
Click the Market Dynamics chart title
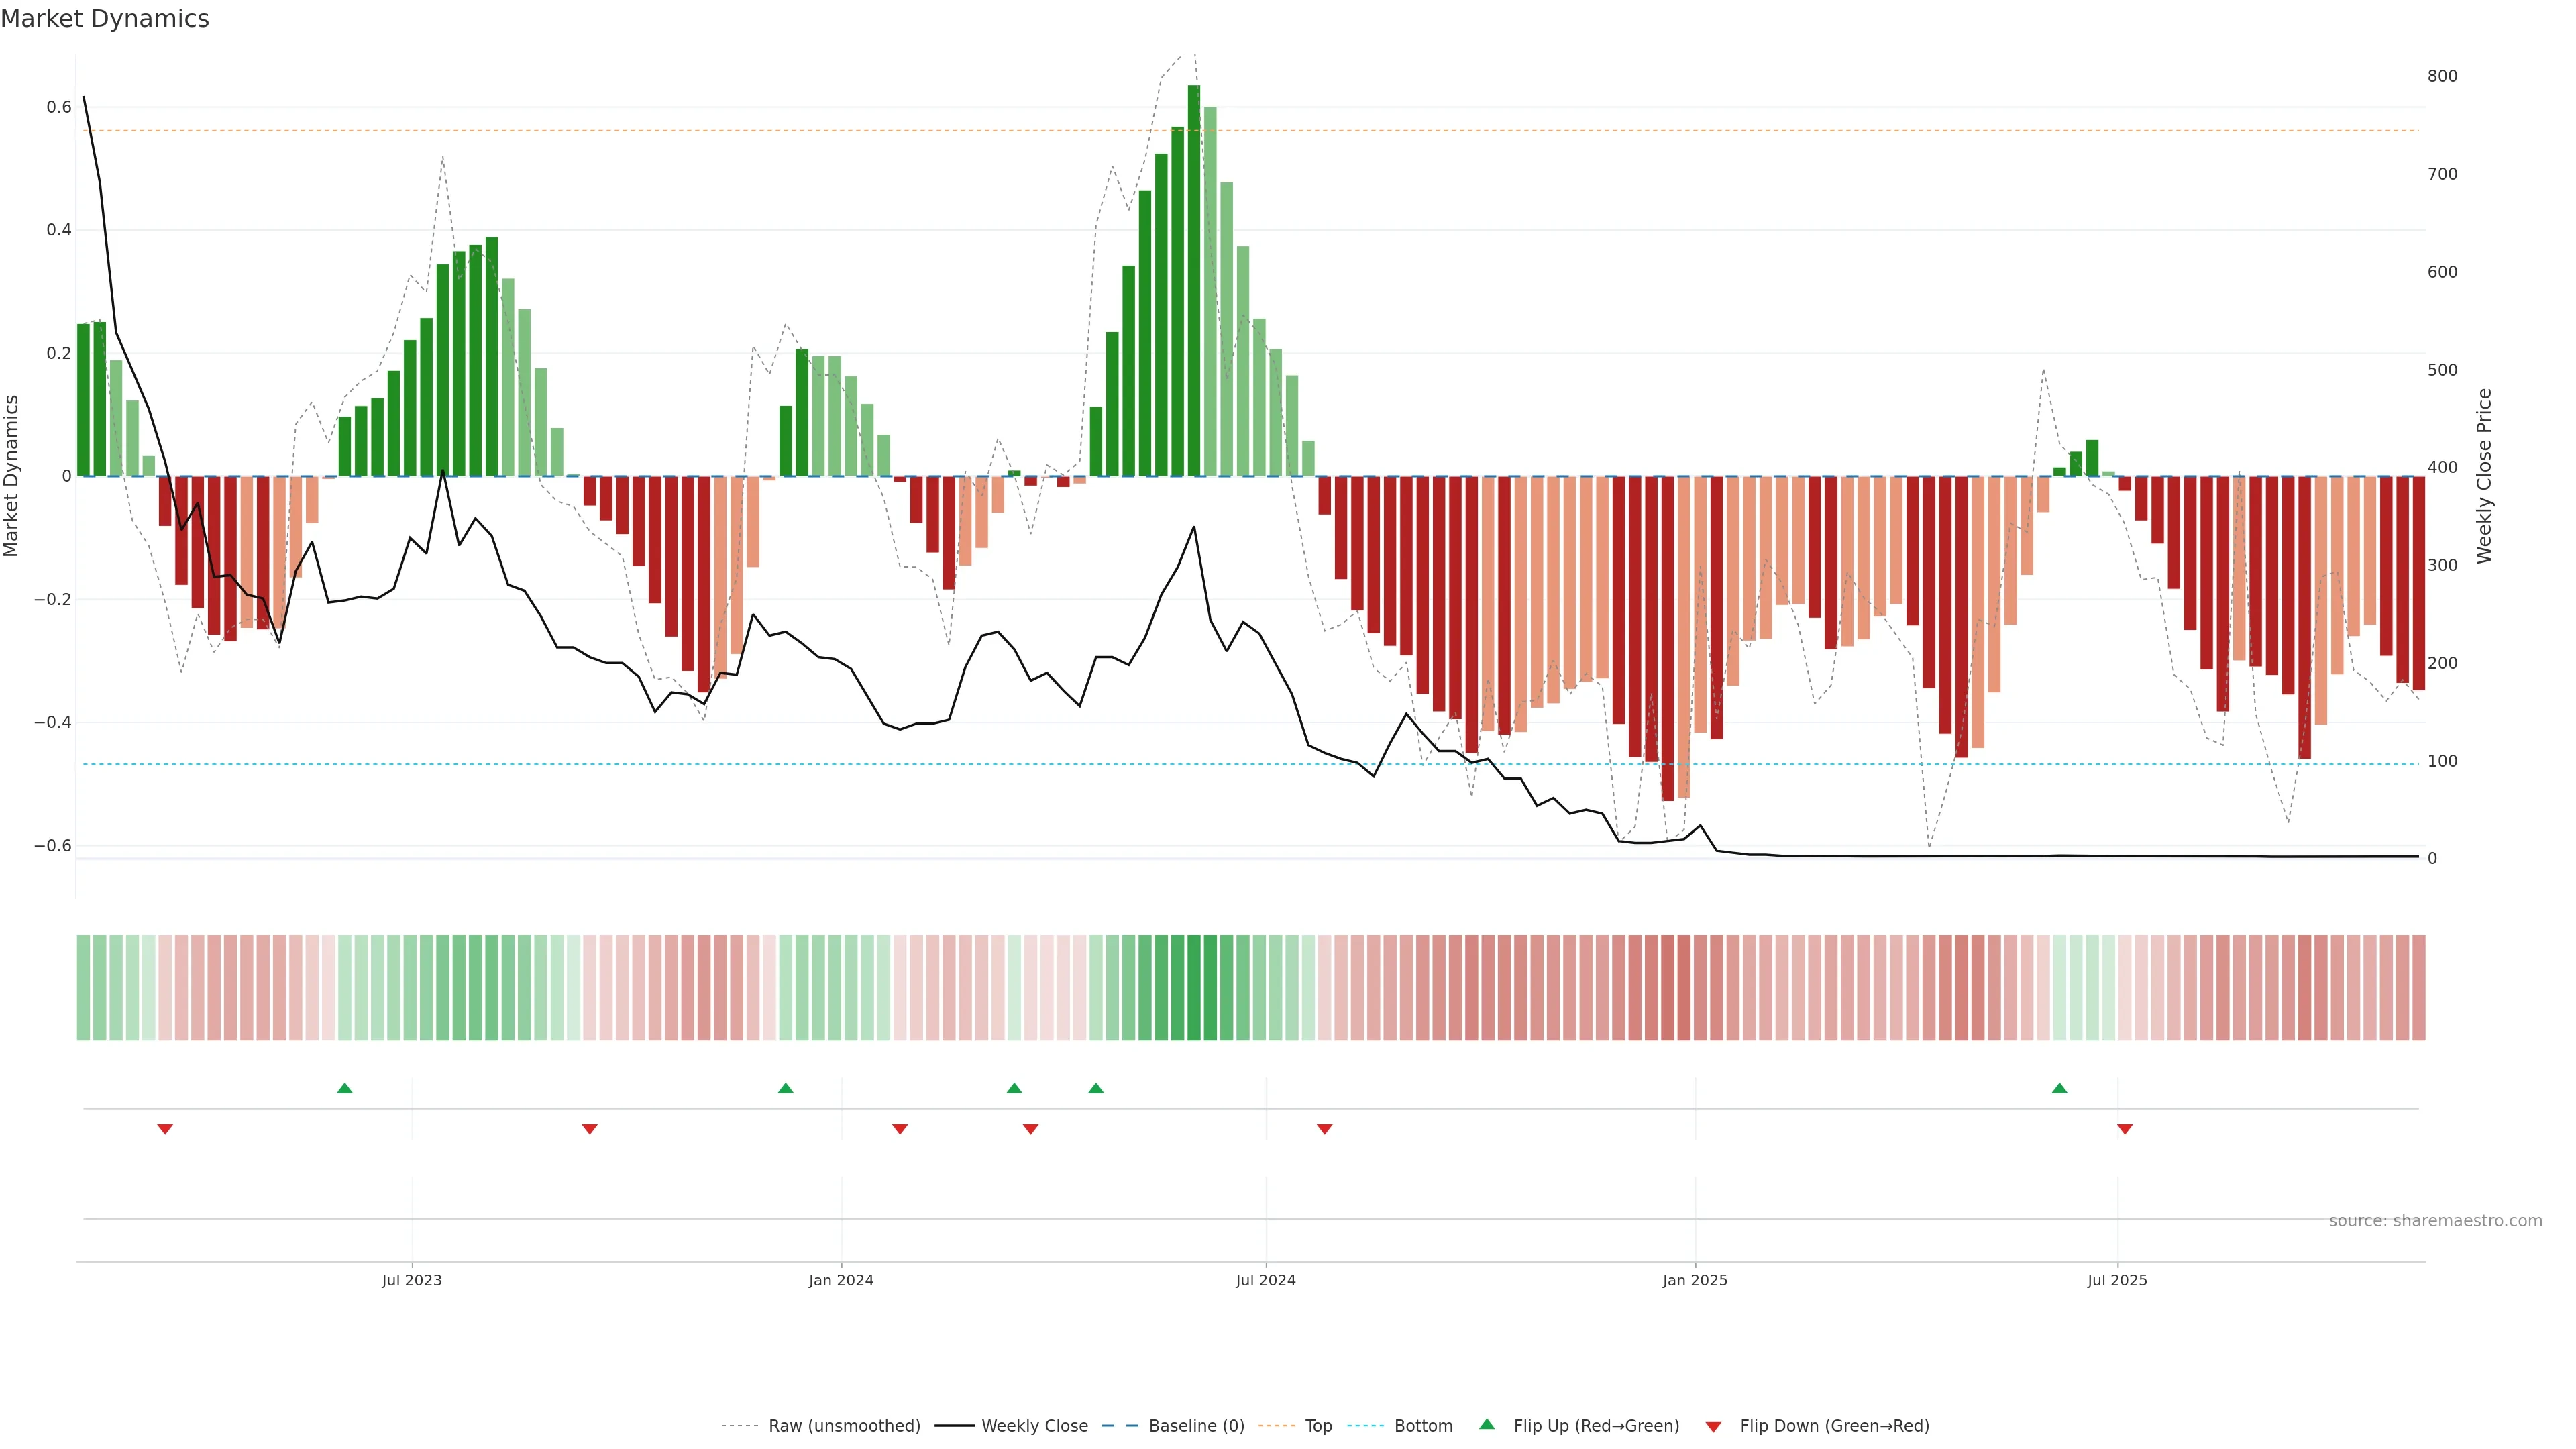click(105, 19)
